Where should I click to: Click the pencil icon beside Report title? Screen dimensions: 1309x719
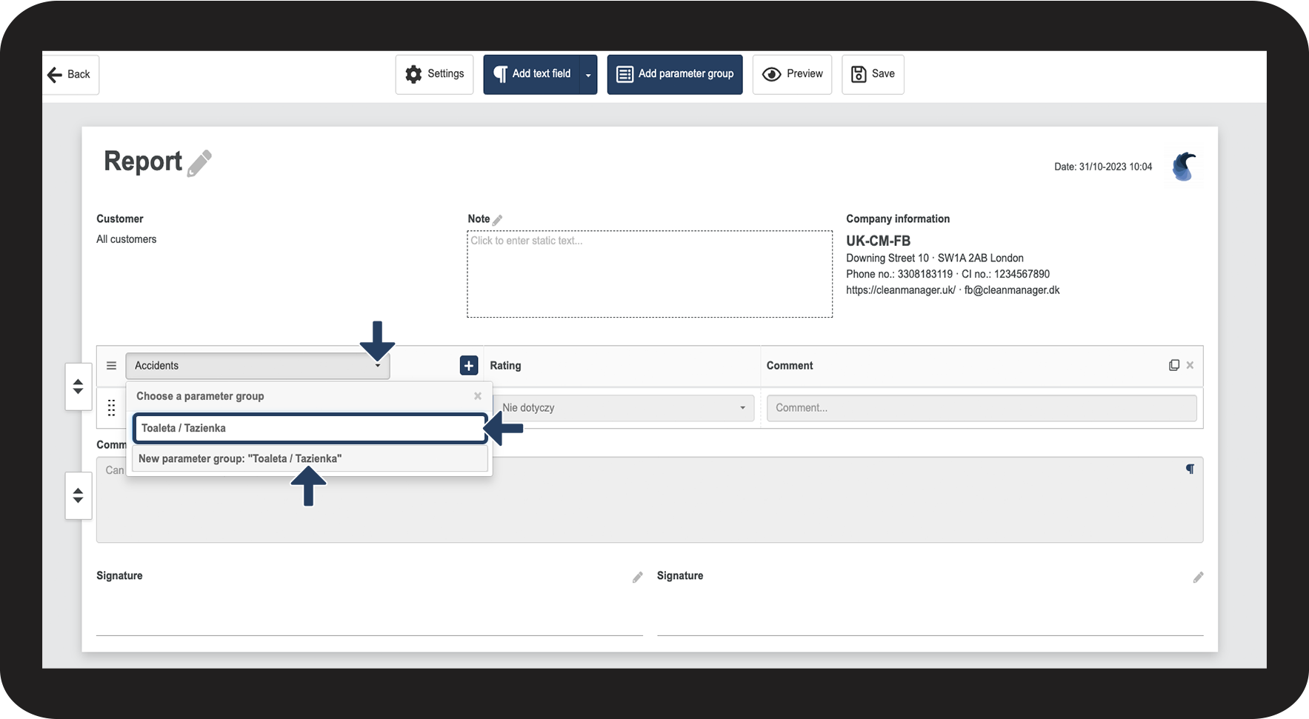coord(199,164)
